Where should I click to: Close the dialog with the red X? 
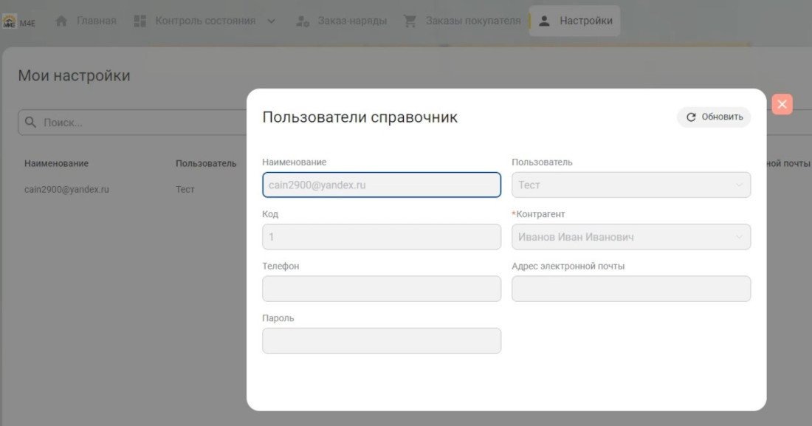782,104
